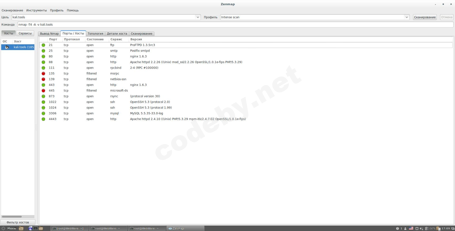
Task: Click red filtered dot for port 139
Action: [43, 79]
